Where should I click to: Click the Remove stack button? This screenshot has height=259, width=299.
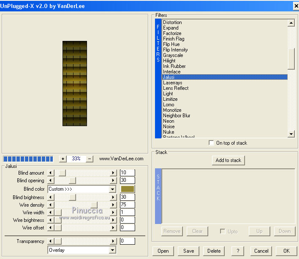click(172, 231)
